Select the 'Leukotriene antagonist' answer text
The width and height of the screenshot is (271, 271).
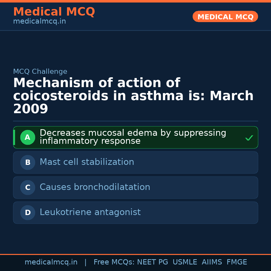pyautogui.click(x=90, y=212)
